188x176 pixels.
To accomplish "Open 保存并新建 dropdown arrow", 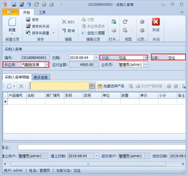I will pyautogui.click(x=53, y=33).
